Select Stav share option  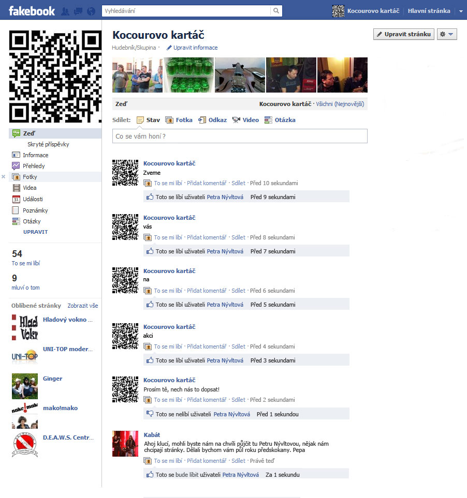pos(148,120)
